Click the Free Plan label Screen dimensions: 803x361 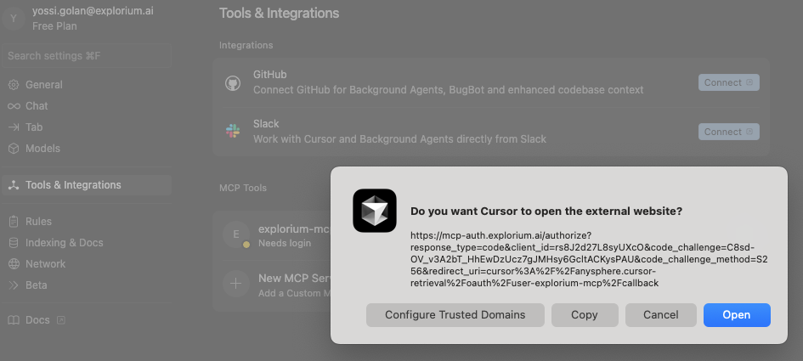point(54,26)
